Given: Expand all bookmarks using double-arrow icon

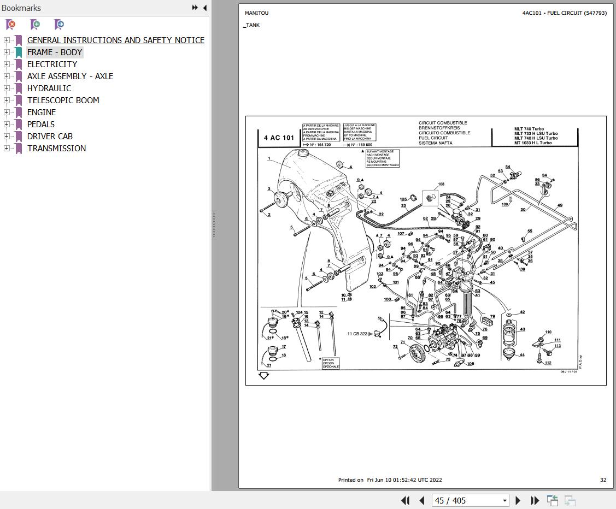Looking at the screenshot, I should click(194, 8).
